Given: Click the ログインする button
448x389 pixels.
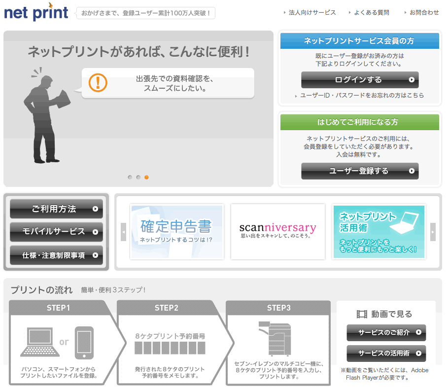Looking at the screenshot, I should [x=360, y=80].
